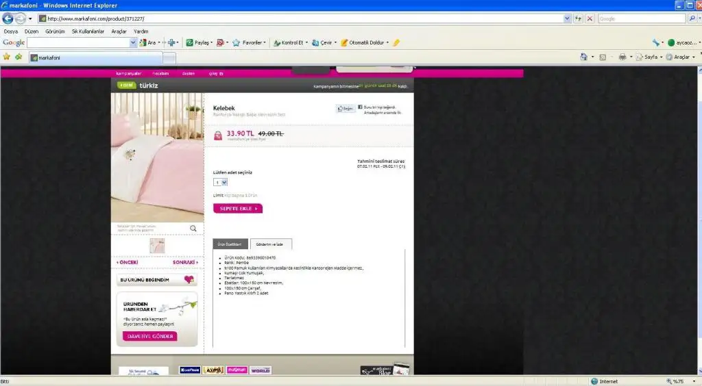Click the Favorites star icon in tab bar

pos(7,57)
